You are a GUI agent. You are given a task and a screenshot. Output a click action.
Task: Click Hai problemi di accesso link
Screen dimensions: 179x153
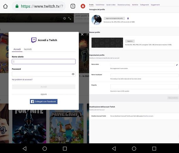tap(22, 80)
